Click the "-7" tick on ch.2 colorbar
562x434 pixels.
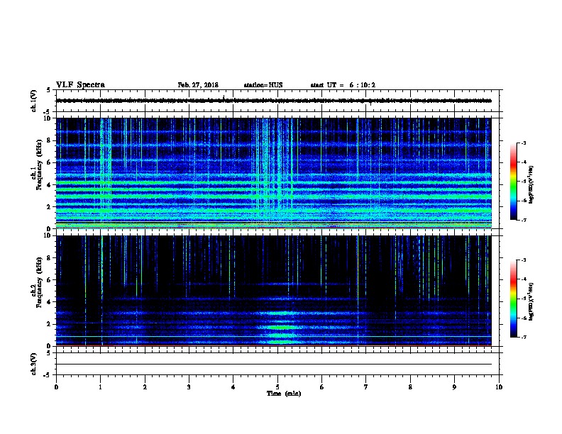coord(523,338)
